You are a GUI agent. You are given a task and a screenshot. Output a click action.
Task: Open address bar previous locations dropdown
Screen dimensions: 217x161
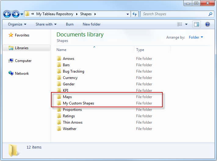coord(128,14)
